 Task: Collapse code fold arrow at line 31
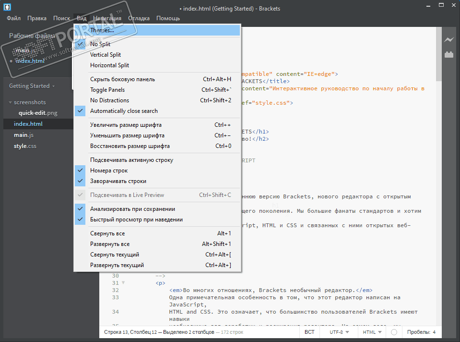pos(123,282)
